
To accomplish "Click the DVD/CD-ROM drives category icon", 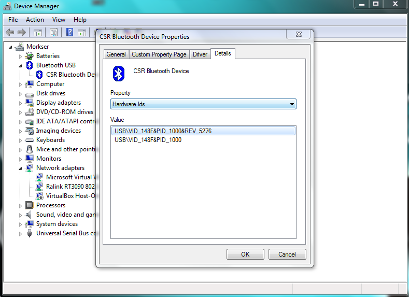I will click(x=30, y=112).
